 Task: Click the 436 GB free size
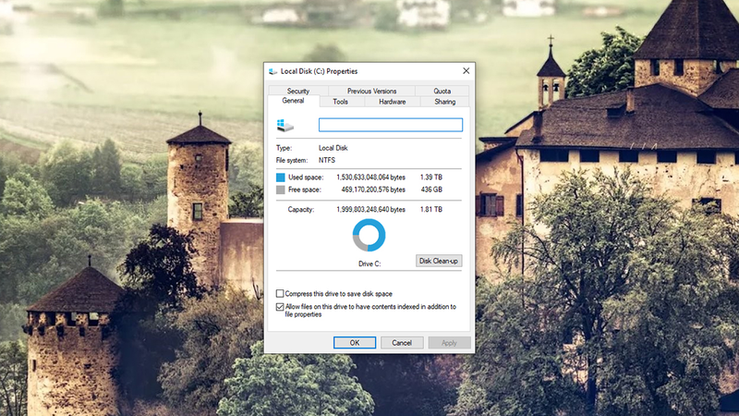(431, 190)
